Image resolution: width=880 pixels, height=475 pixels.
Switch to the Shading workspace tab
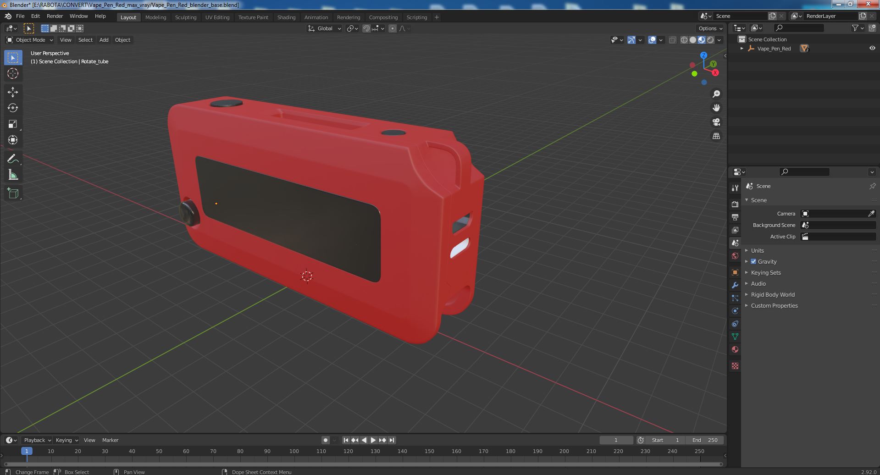pyautogui.click(x=286, y=17)
